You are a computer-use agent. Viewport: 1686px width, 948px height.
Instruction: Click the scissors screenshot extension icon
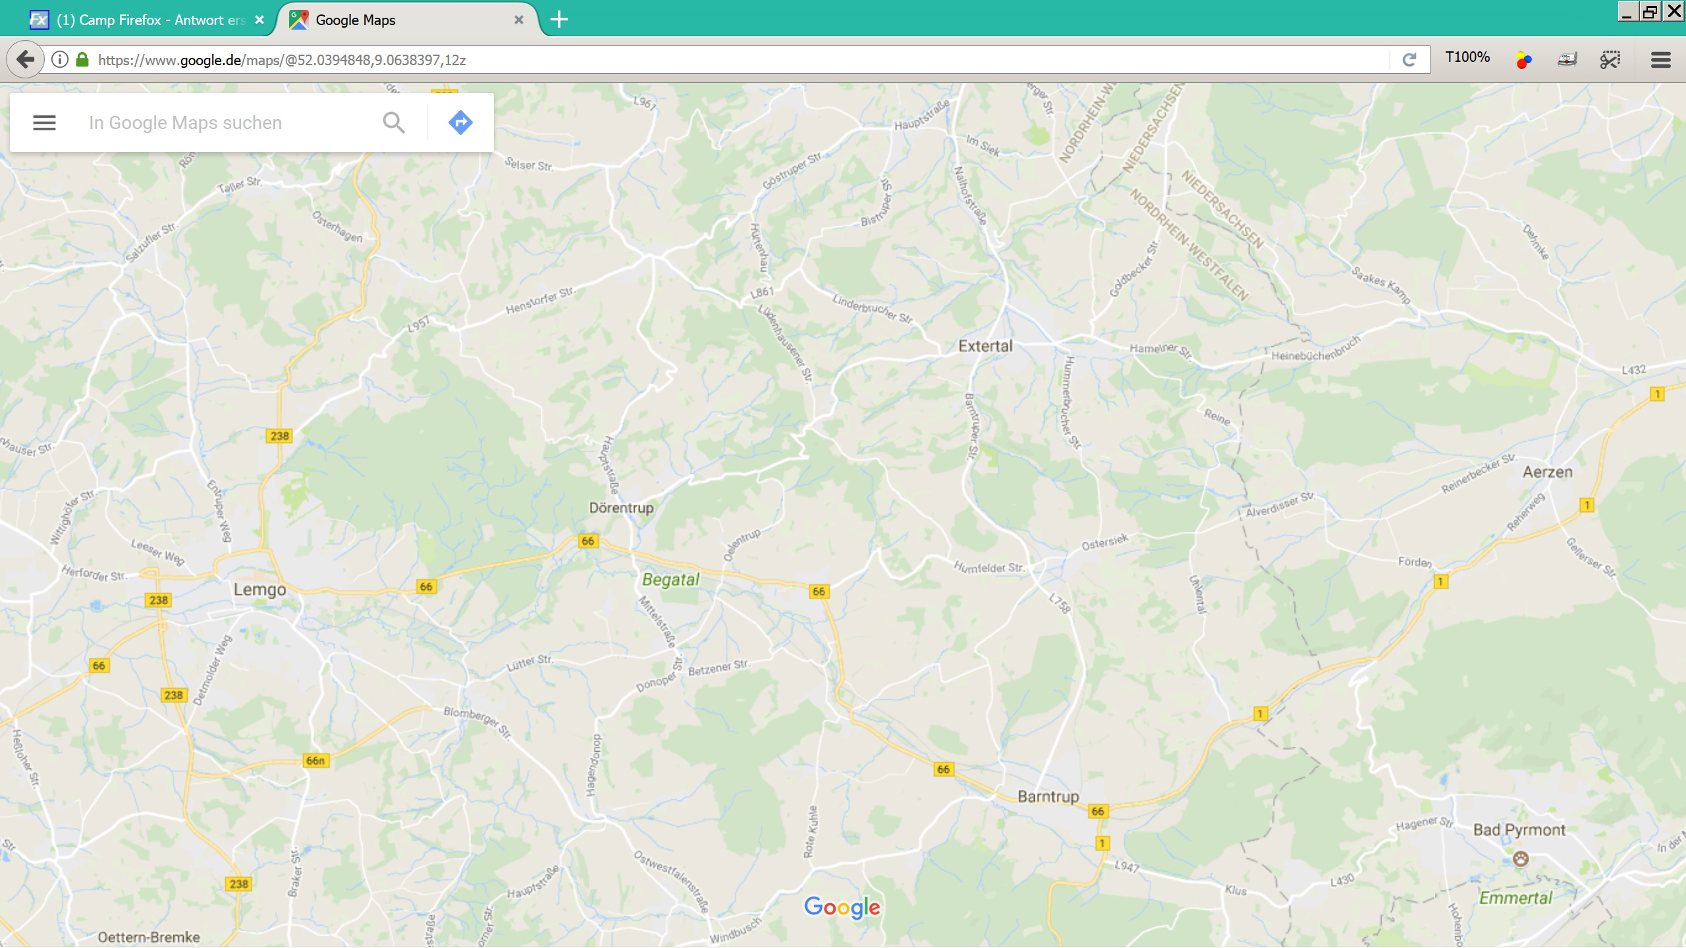tap(1610, 60)
